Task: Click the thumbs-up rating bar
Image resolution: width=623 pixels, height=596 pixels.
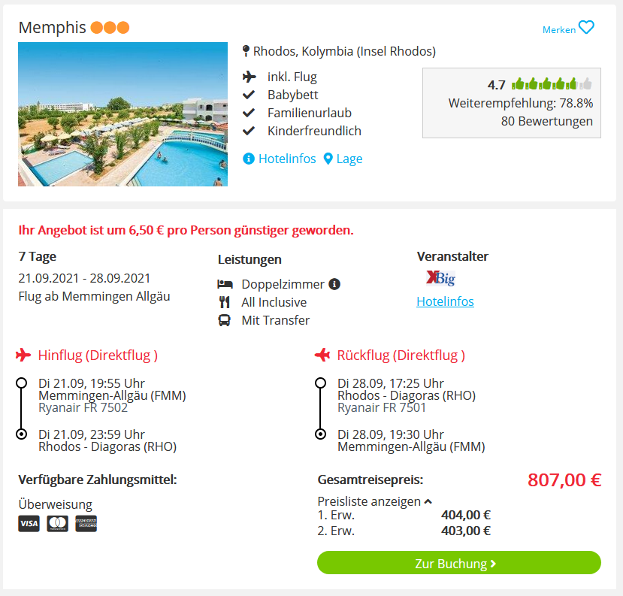Action: [552, 84]
